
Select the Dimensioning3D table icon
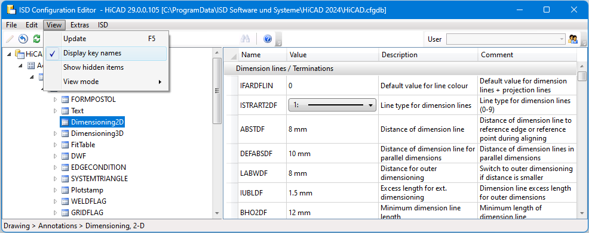click(x=65, y=133)
